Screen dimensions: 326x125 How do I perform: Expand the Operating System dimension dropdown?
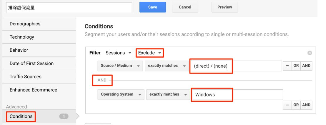[121, 94]
